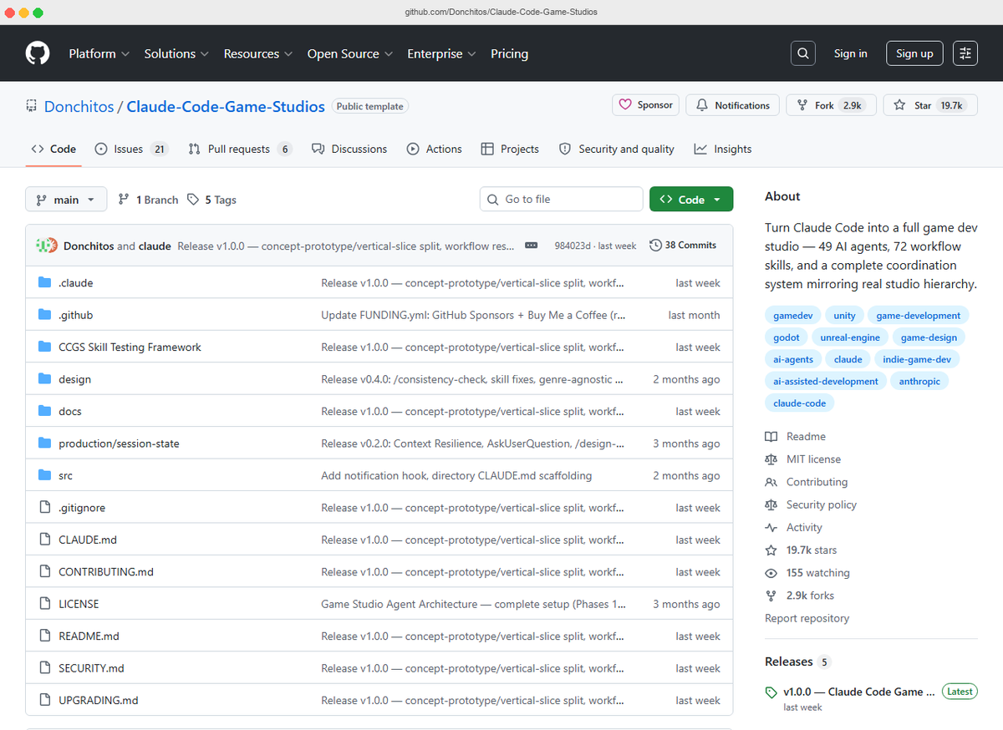This screenshot has width=1003, height=730.
Task: Open the search magnifier icon
Action: click(x=803, y=53)
